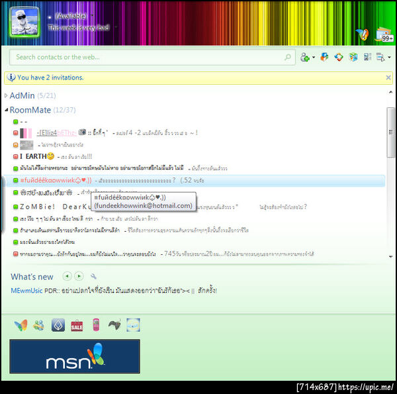Open the MSN butterfly tab
The width and height of the screenshot is (397, 394).
(21, 325)
